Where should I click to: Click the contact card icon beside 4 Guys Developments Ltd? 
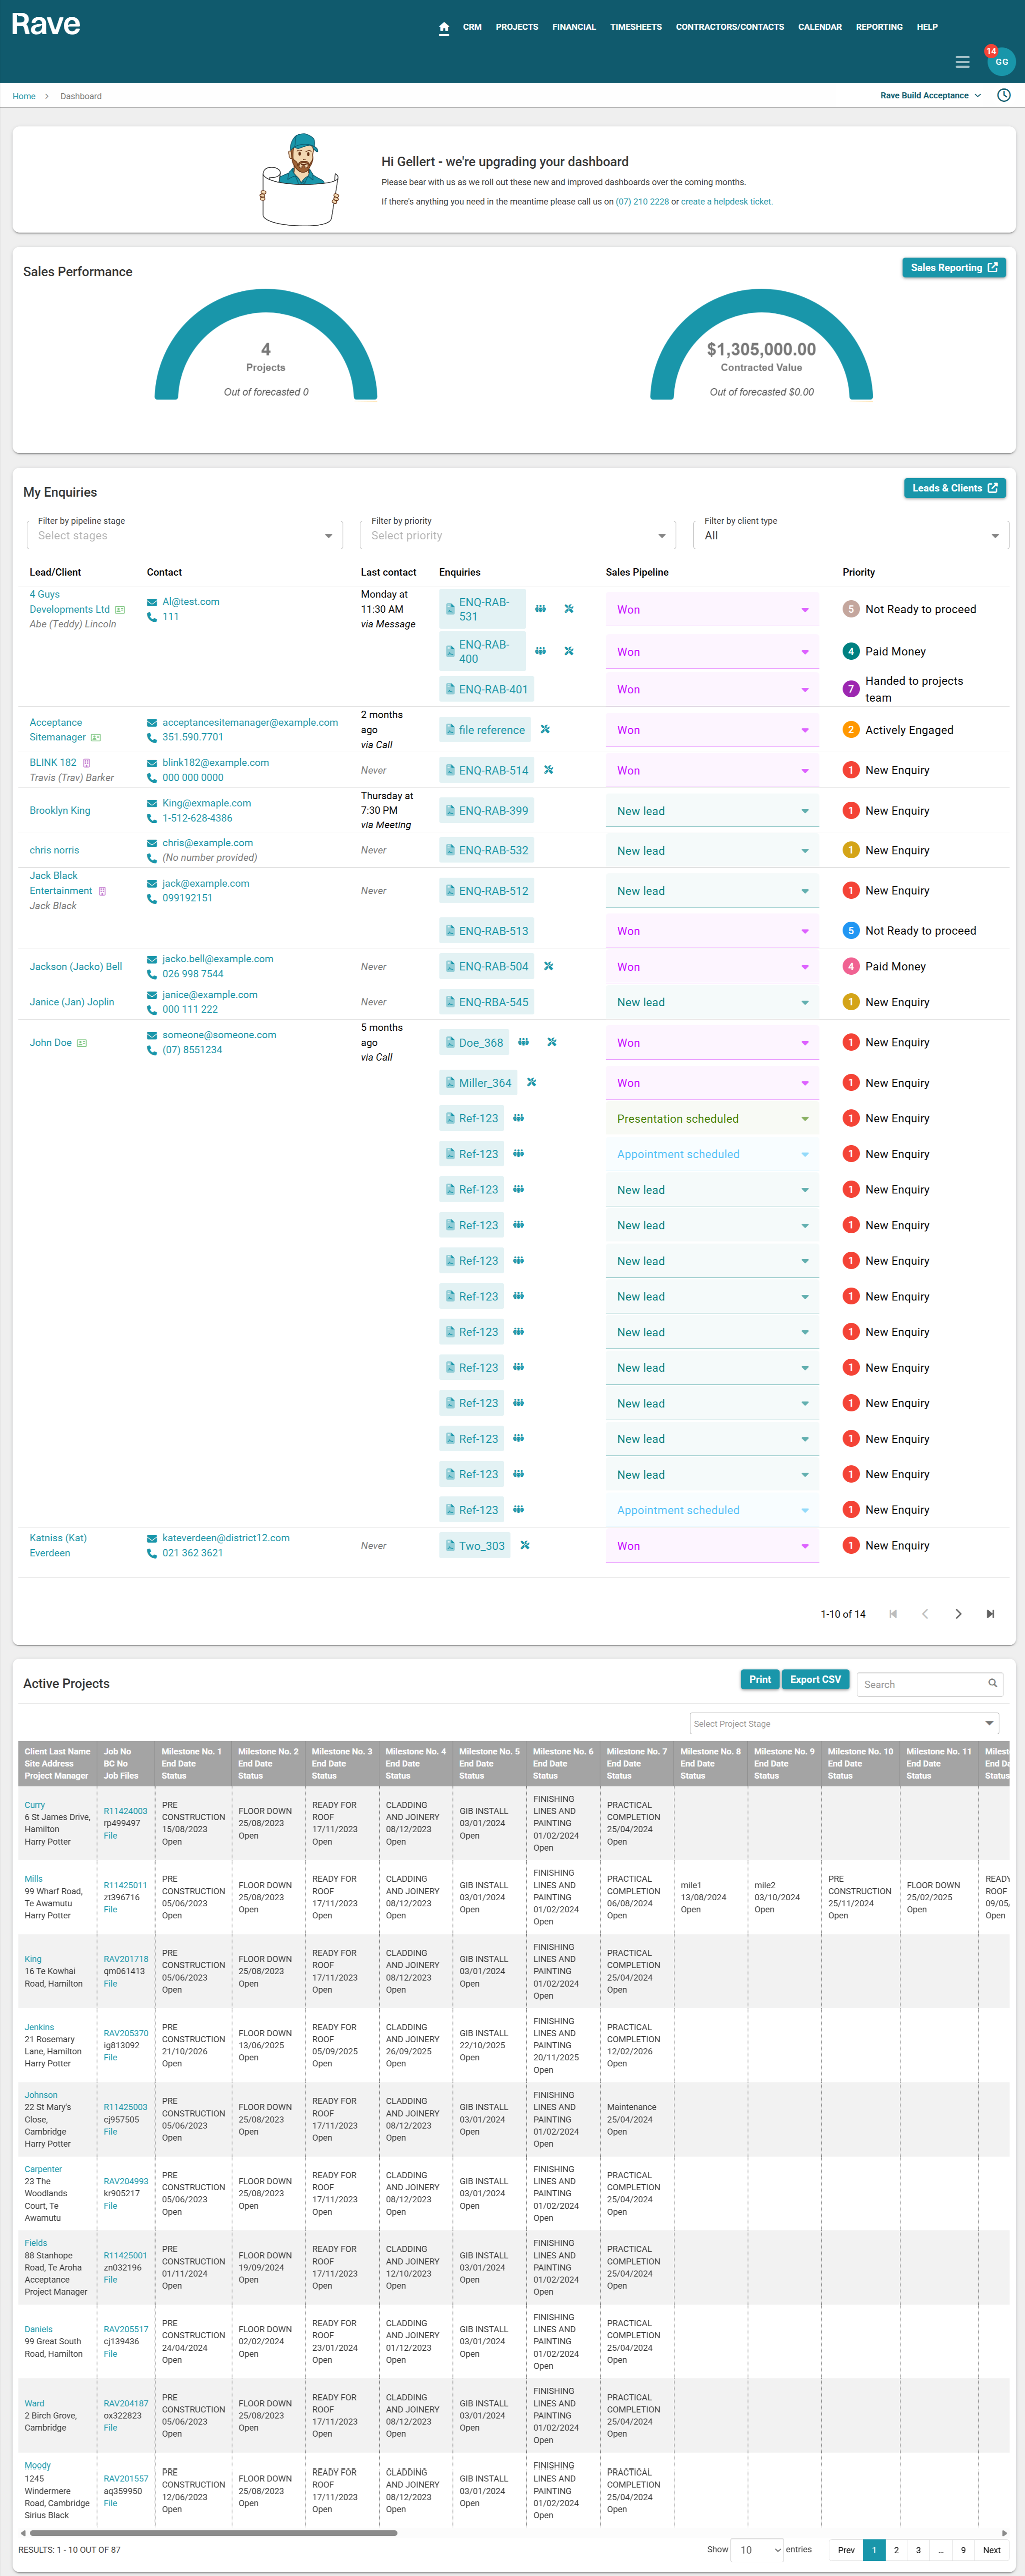click(x=120, y=610)
